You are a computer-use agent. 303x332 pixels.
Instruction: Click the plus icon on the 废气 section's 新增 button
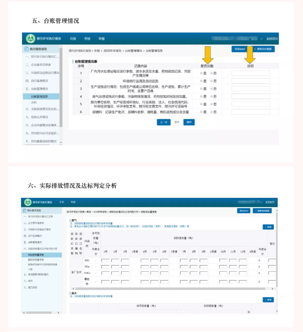point(266,227)
